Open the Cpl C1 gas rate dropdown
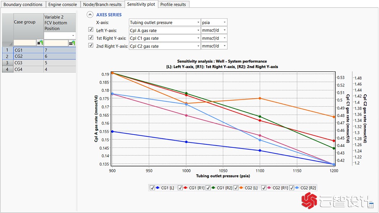Screen dimensions: 379x213 (x=164, y=38)
